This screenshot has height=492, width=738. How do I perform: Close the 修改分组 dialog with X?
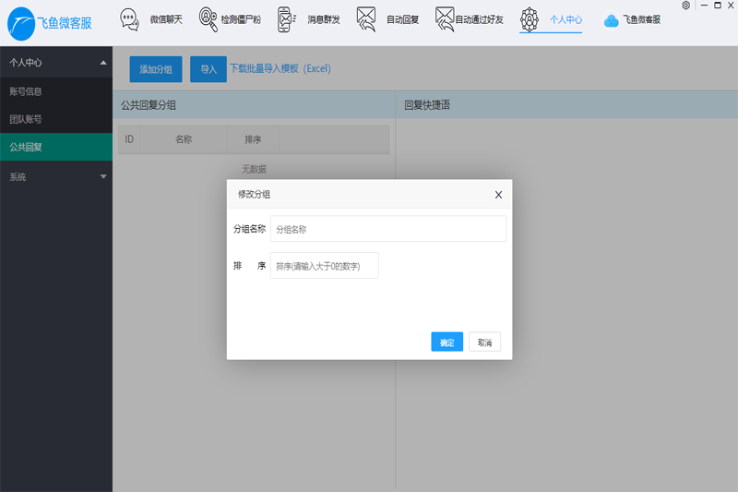[498, 195]
